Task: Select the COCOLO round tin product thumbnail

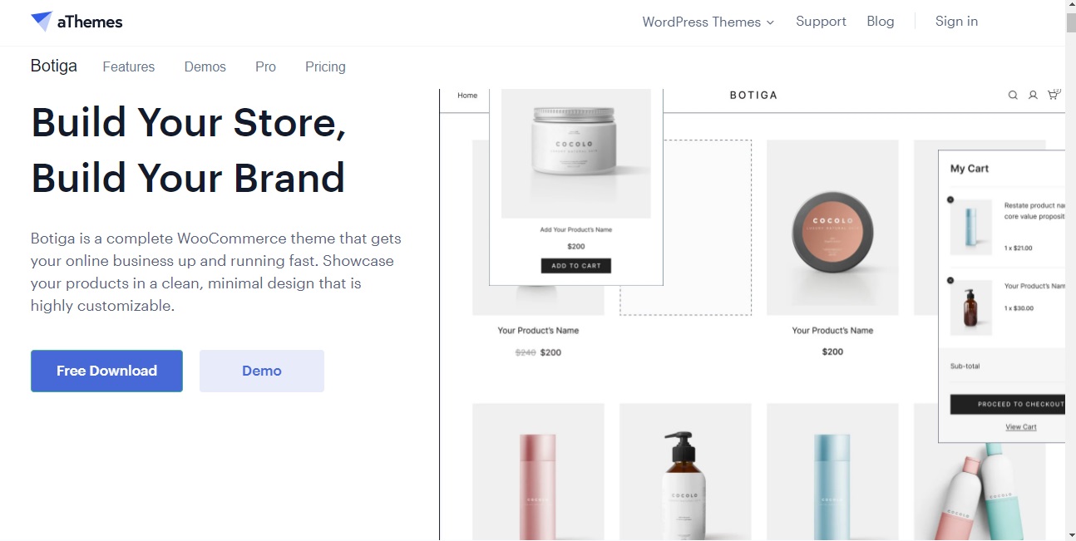Action: (x=832, y=228)
